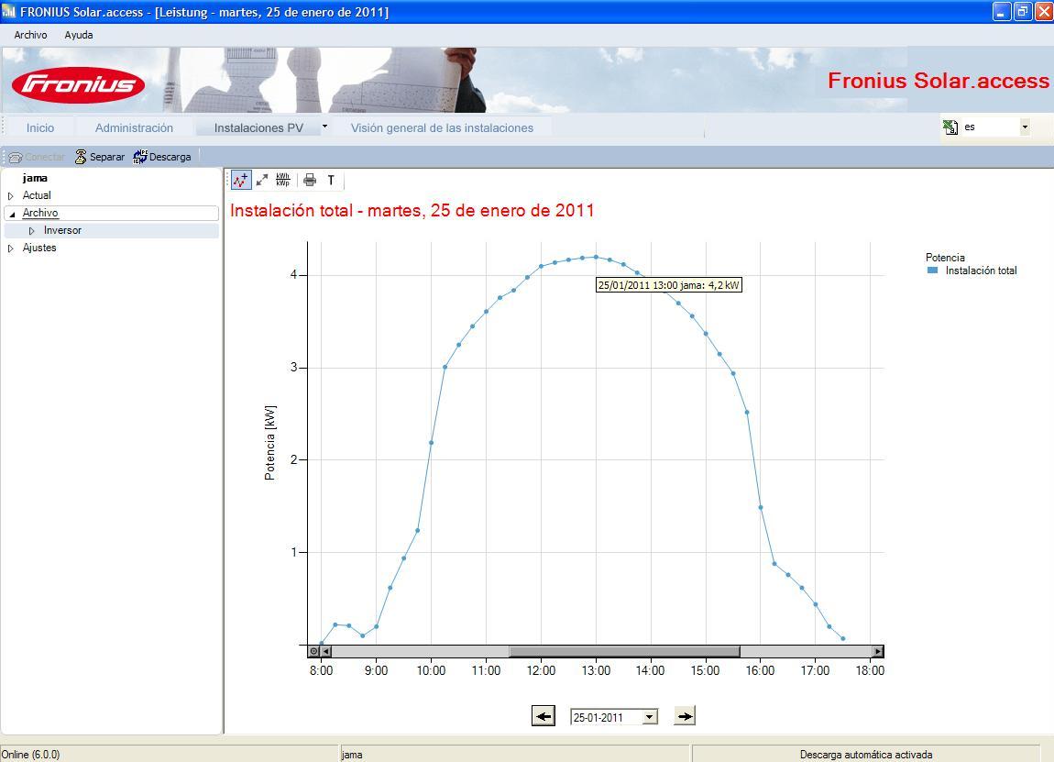Viewport: 1054px width, 762px height.
Task: Expand the Actual tree node
Action: point(11,195)
